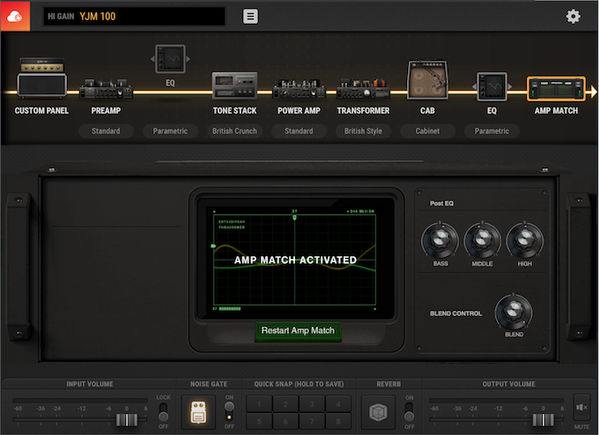Screen dimensions: 599x435
Task: Click left arrow on upper EQ module
Action: [x=152, y=59]
